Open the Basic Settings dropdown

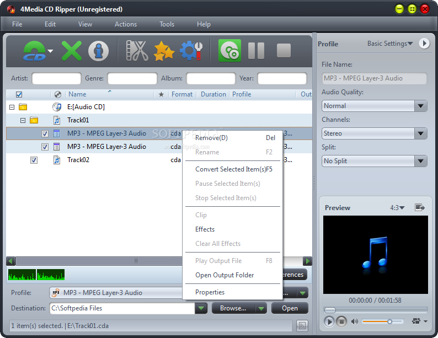390,44
